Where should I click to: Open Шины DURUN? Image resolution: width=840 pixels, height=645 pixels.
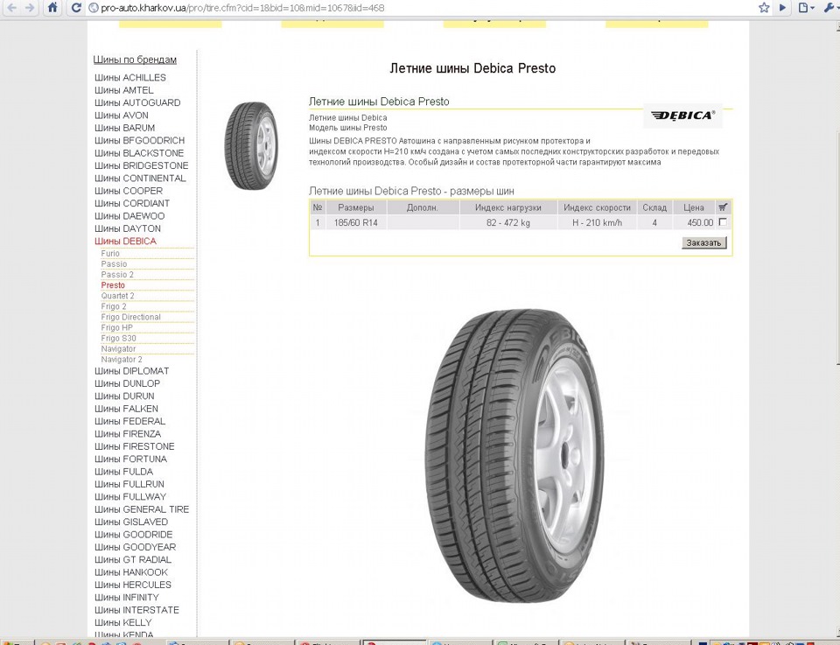coord(124,396)
